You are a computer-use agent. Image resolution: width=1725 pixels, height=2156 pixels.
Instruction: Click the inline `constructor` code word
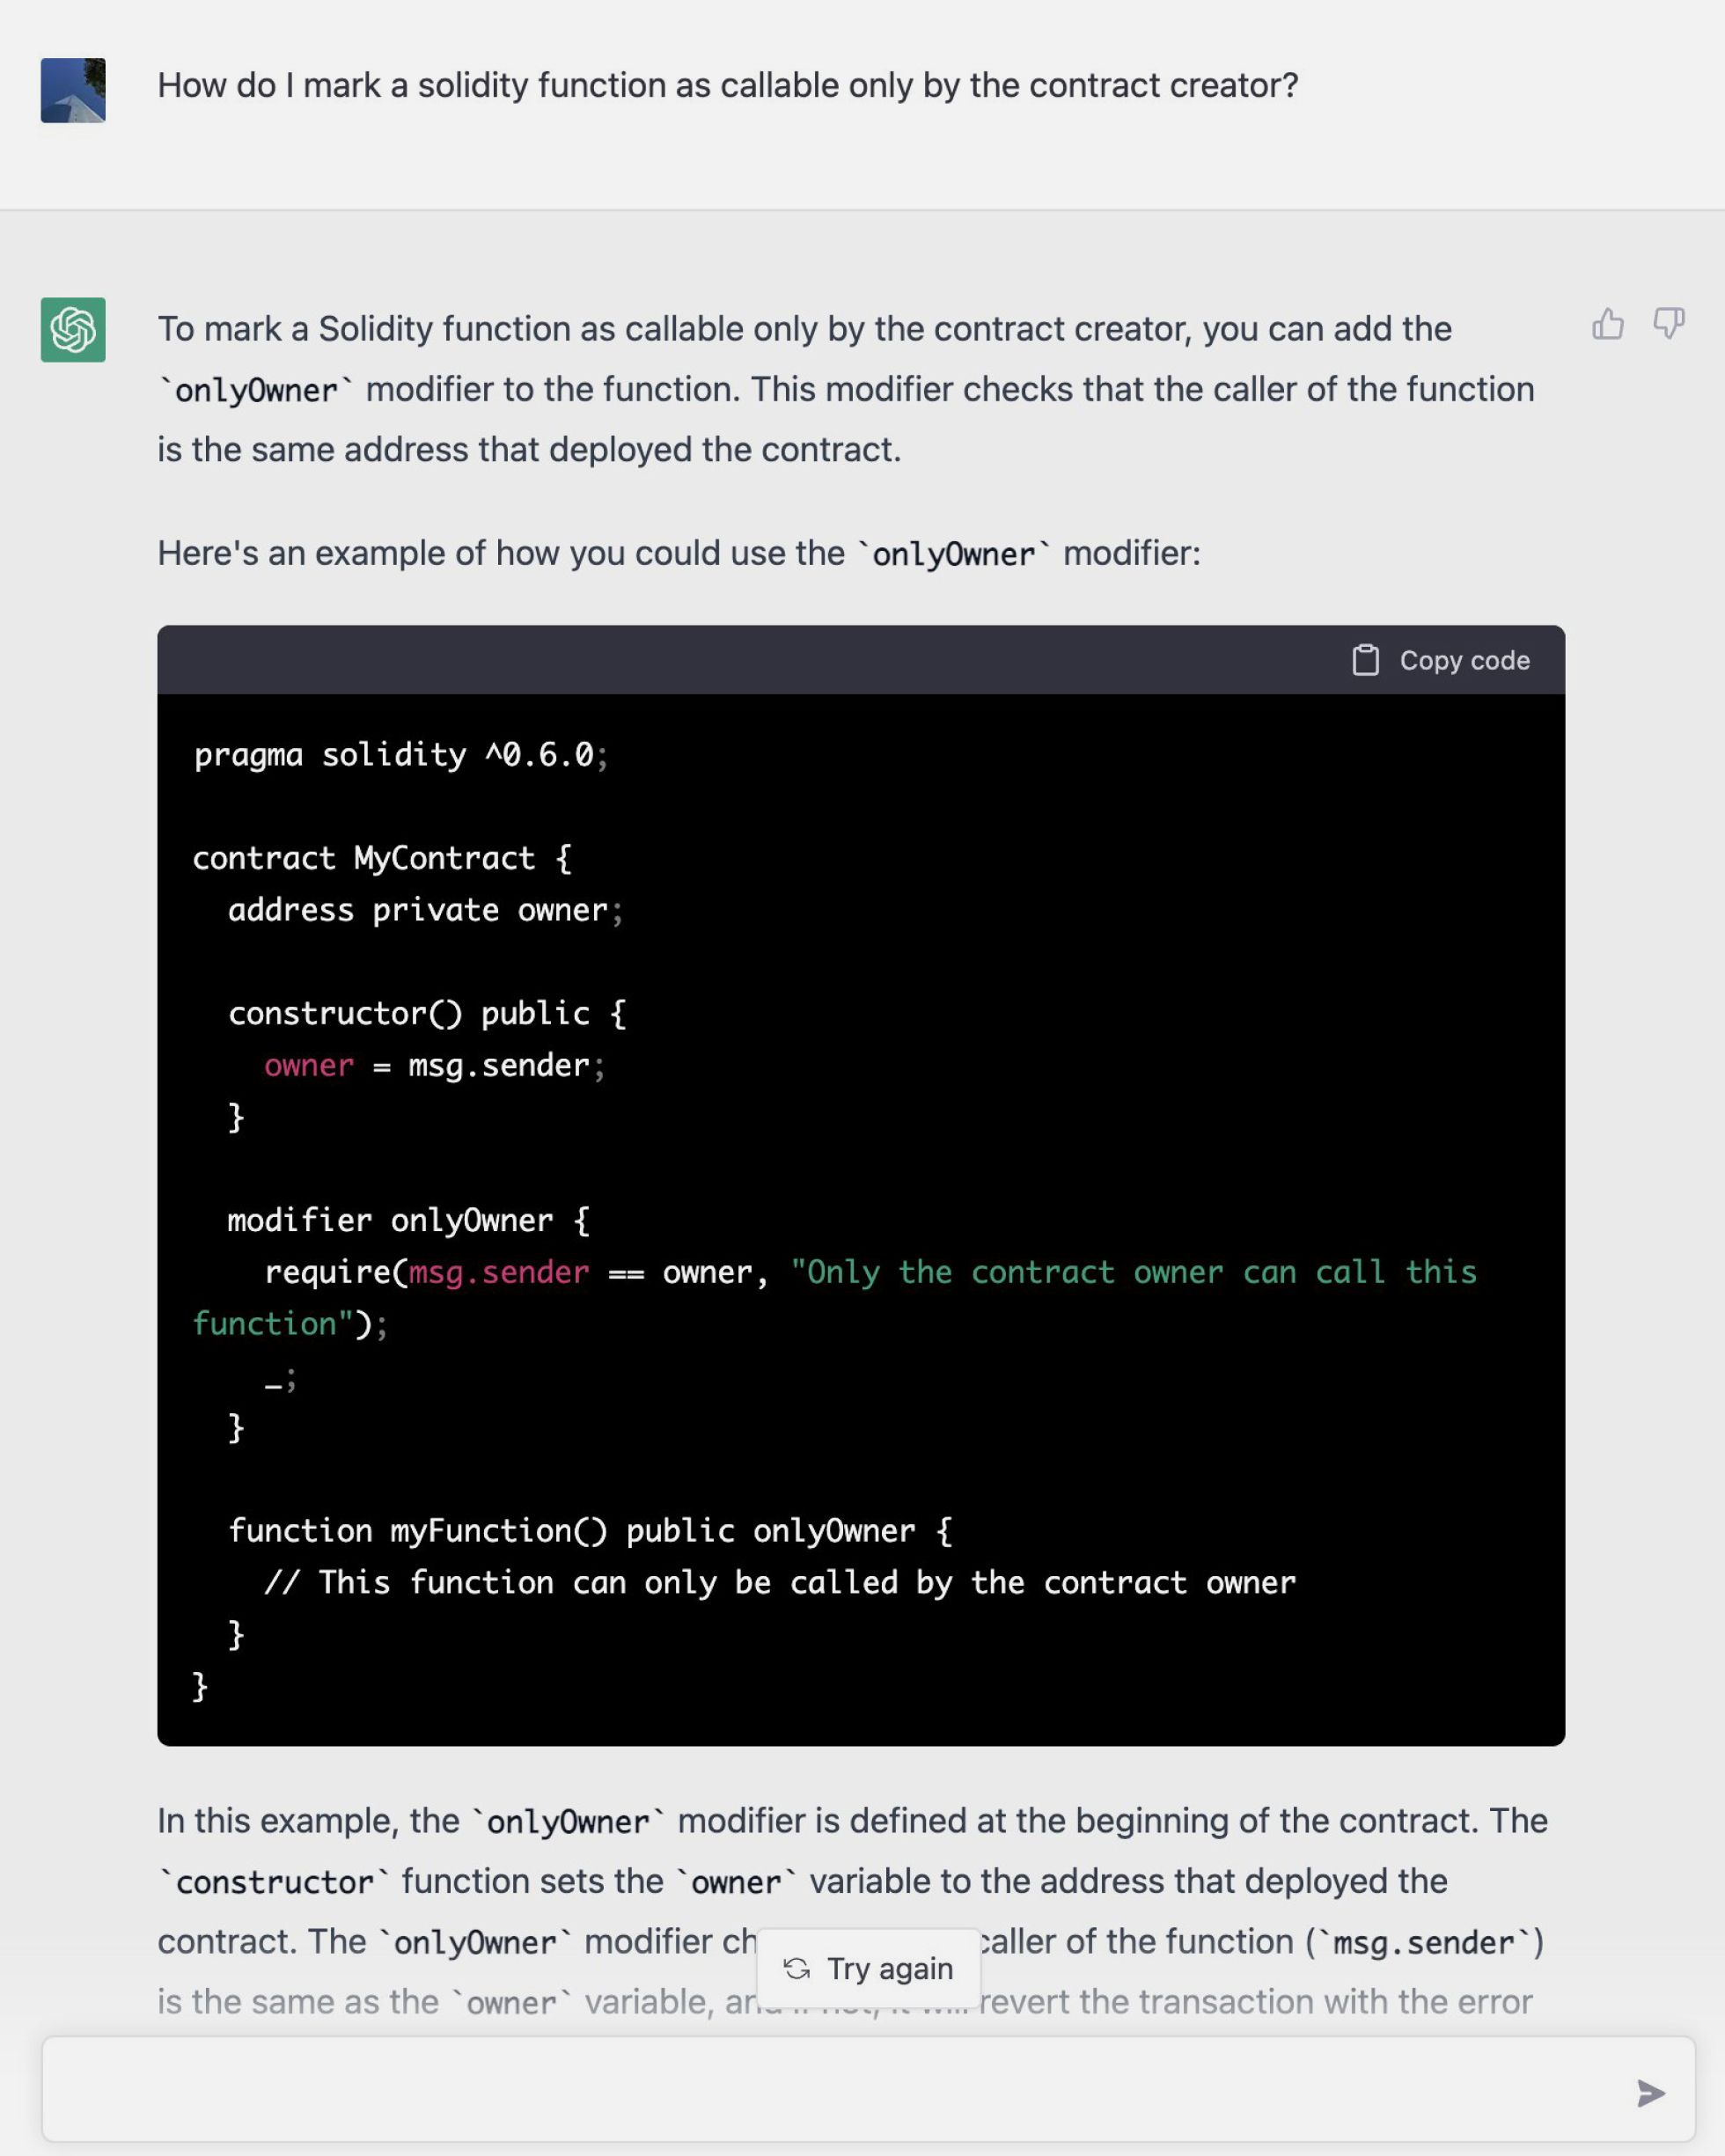274,1882
